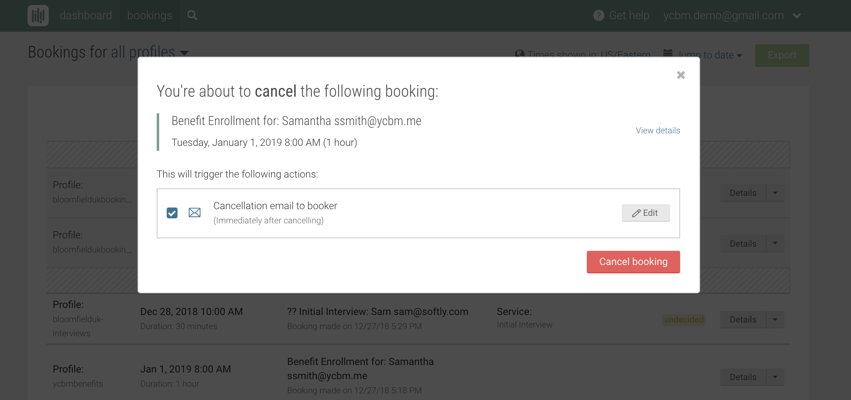851x400 pixels.
Task: Open Details for the ycbmbenefits booking
Action: (x=743, y=377)
